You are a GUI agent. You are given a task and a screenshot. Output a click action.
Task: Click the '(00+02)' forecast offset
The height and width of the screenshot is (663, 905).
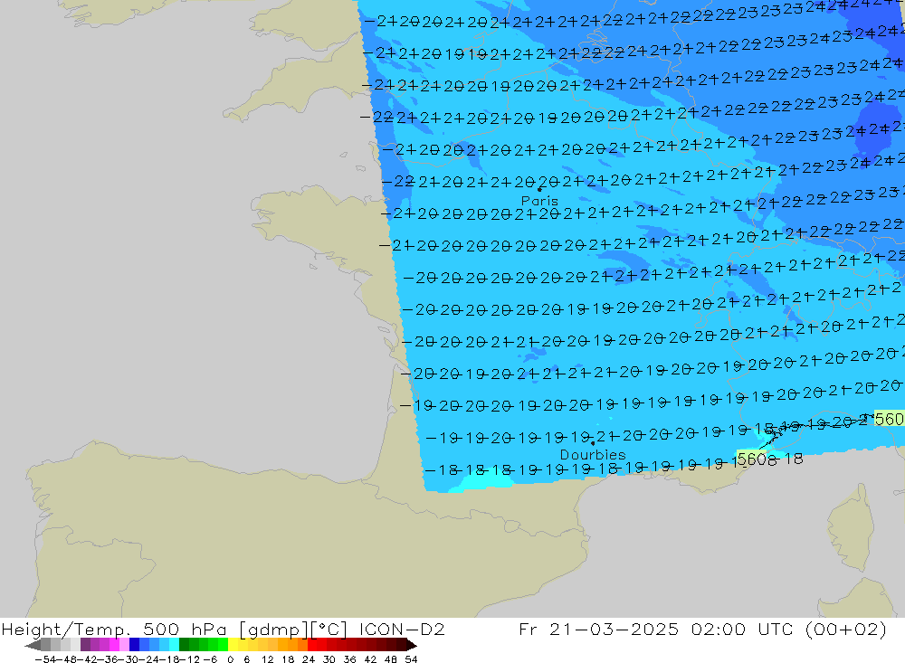846,629
